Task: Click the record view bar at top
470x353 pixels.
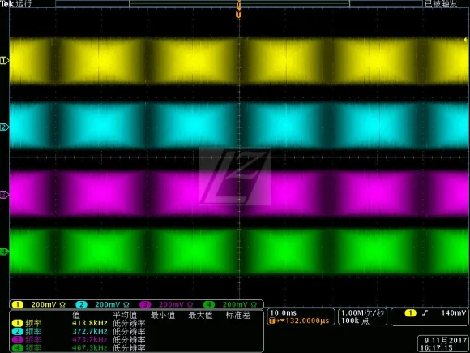Action: click(x=239, y=3)
